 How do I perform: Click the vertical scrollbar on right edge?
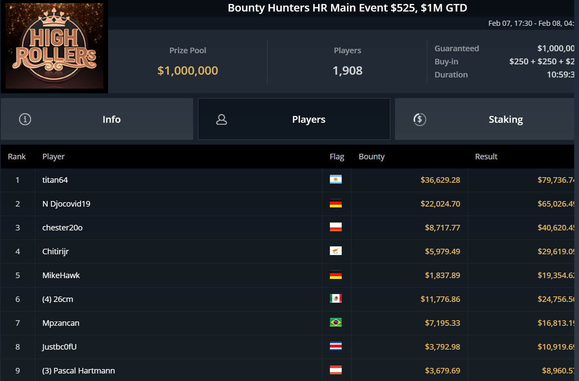[x=577, y=191]
